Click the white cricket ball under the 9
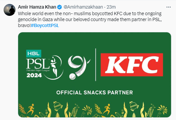This screenshot has height=120, width=176. point(73,76)
